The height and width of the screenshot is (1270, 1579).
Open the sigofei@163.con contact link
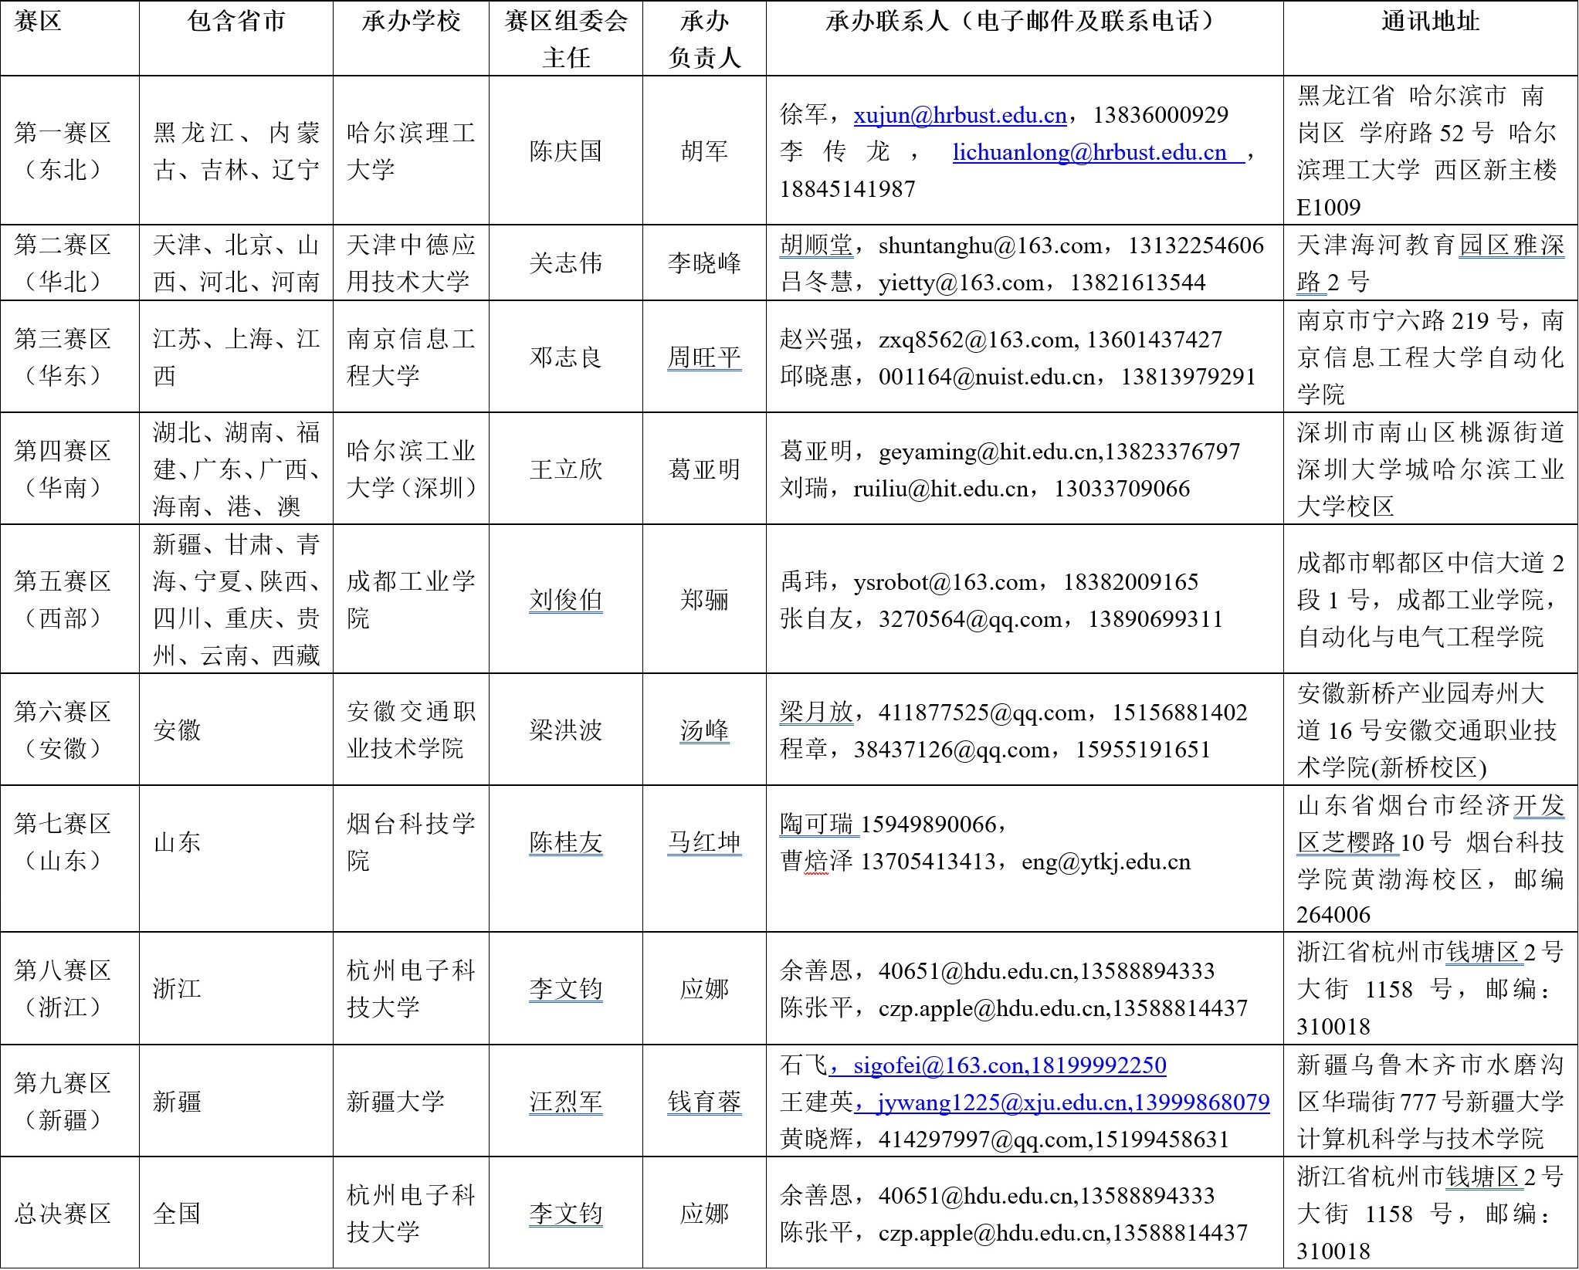(x=939, y=1065)
